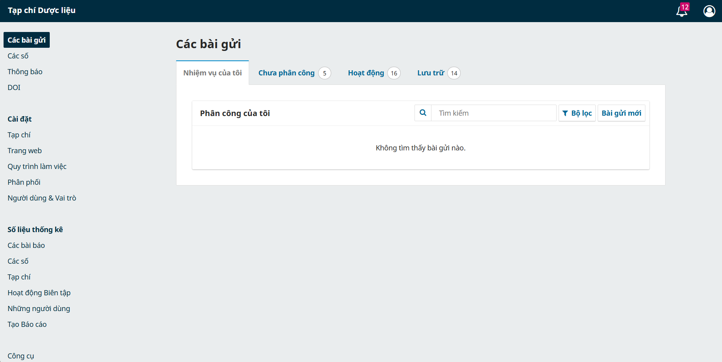Click the Cài đặt section heading

[x=19, y=119]
